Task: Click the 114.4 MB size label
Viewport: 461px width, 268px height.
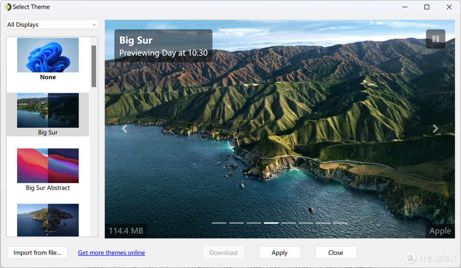Action: [x=126, y=231]
